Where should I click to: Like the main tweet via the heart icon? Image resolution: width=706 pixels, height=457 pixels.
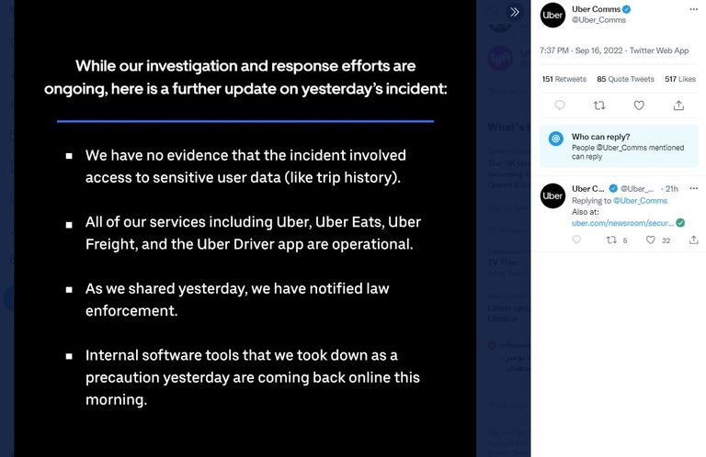(x=639, y=106)
